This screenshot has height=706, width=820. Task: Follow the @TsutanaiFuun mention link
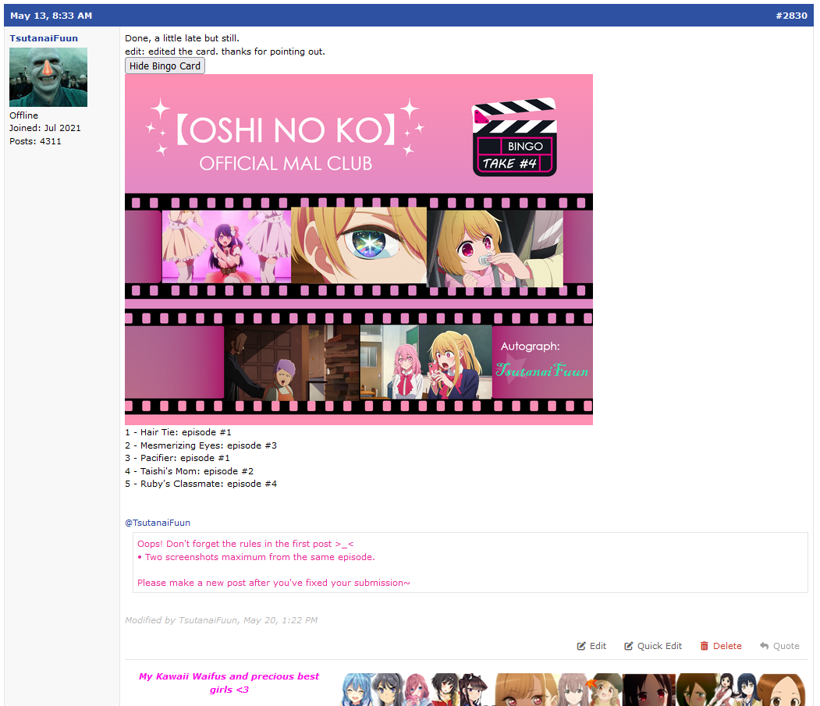[x=158, y=523]
